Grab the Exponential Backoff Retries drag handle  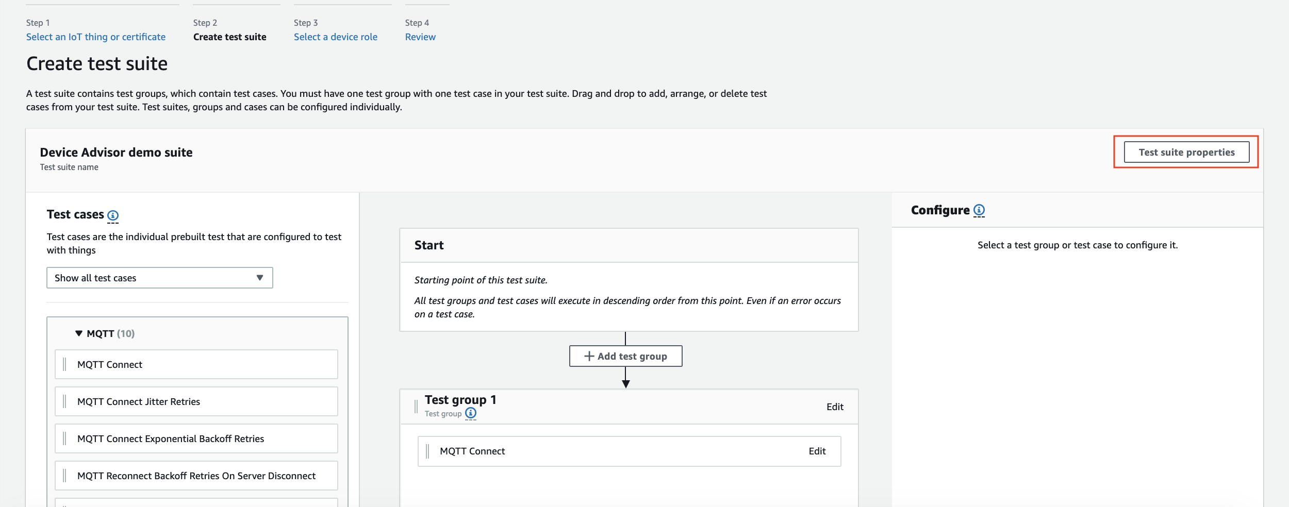pos(64,439)
